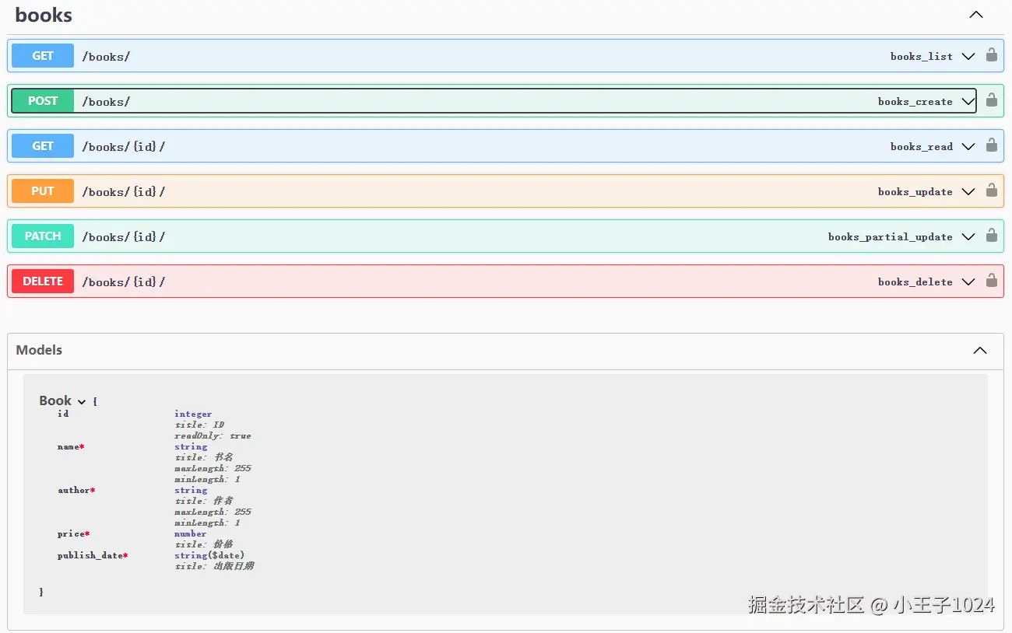Click the /books/{id}/ path of PUT row

124,192
